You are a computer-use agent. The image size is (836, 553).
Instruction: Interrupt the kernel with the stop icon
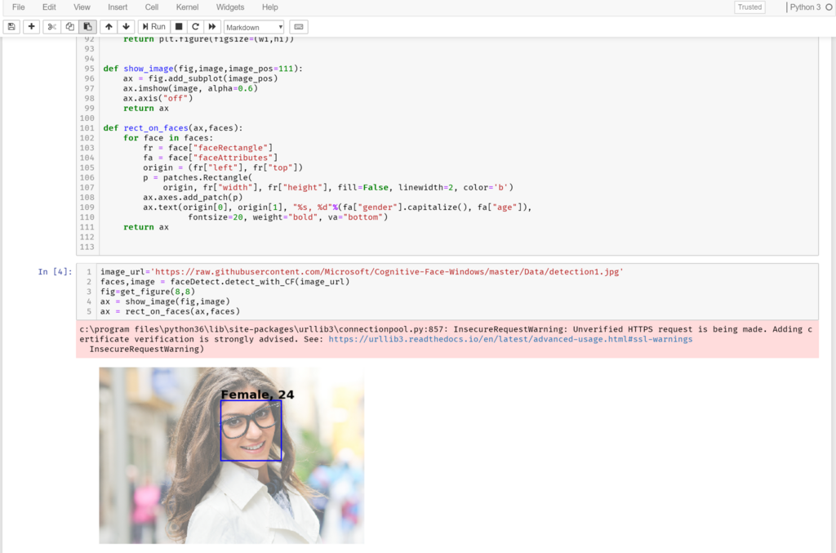click(179, 27)
